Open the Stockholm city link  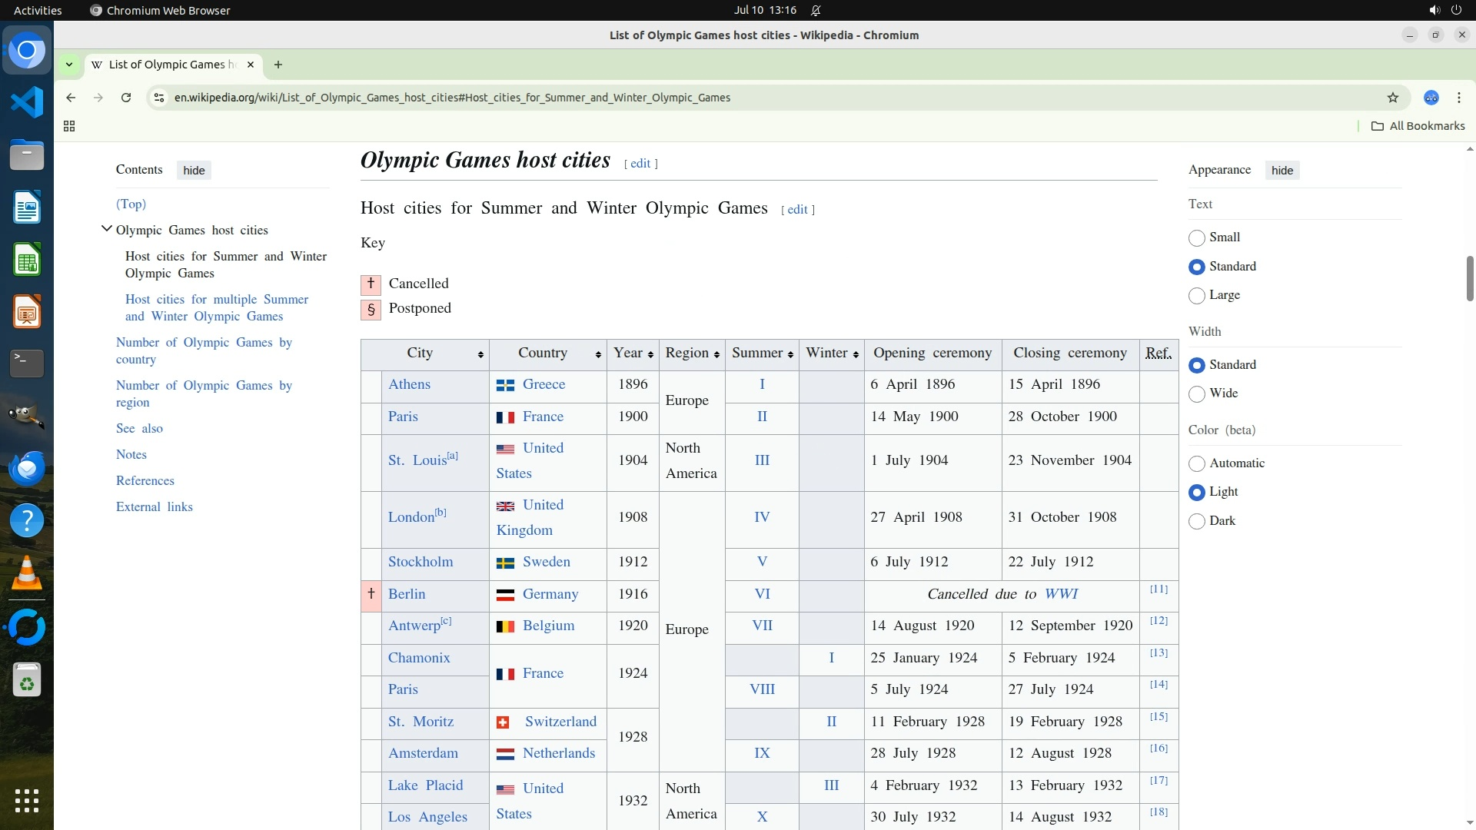pos(420,562)
